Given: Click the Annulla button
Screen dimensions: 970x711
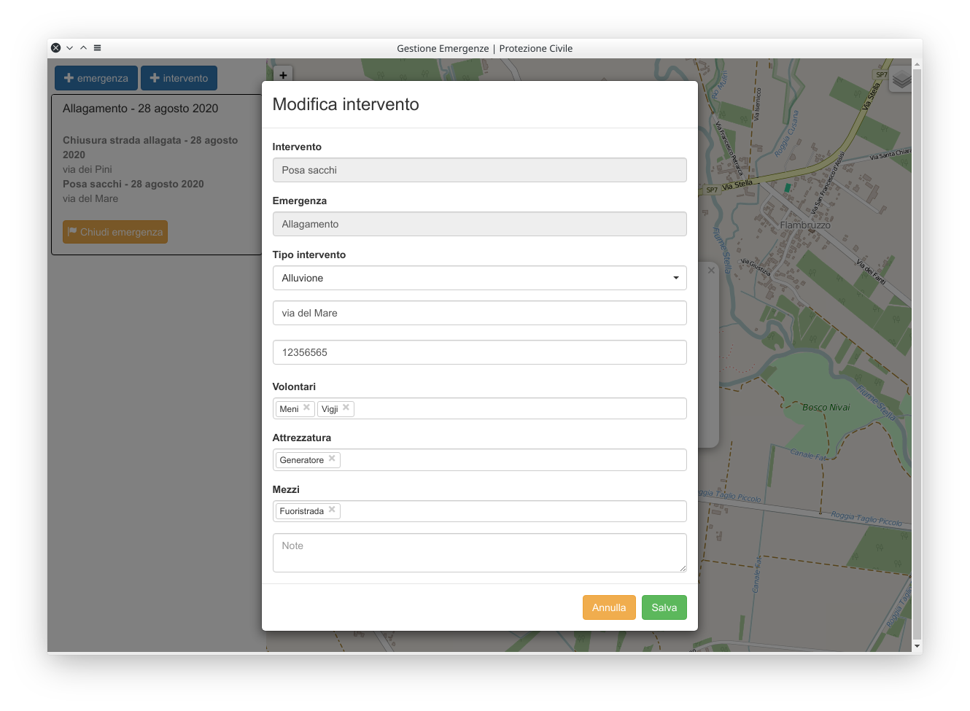Looking at the screenshot, I should tap(609, 607).
